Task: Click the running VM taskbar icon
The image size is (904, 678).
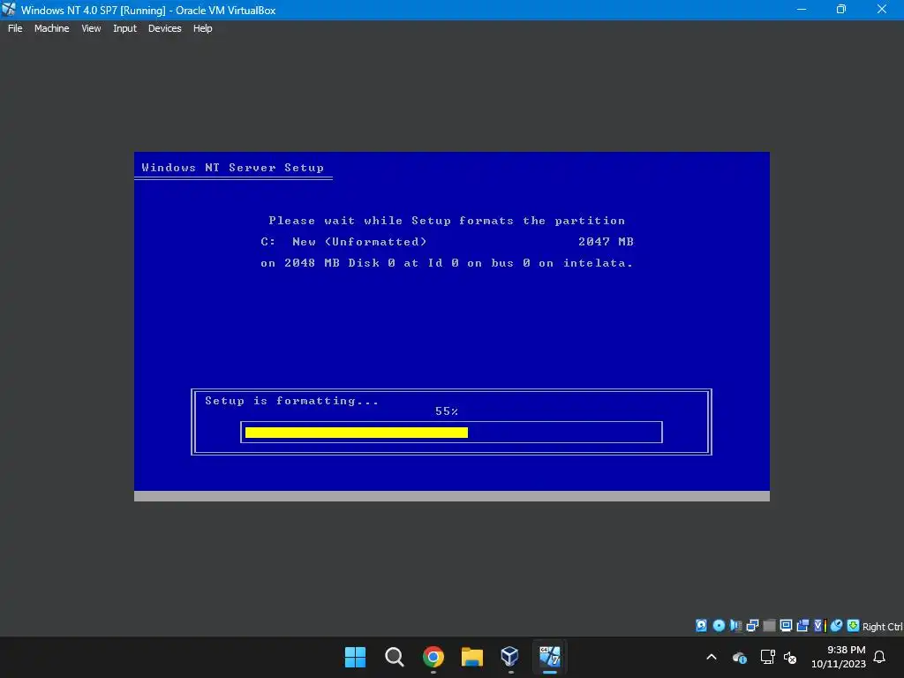Action: pos(549,657)
